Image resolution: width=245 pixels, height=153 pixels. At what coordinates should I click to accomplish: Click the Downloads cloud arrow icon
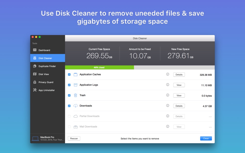click(x=76, y=106)
